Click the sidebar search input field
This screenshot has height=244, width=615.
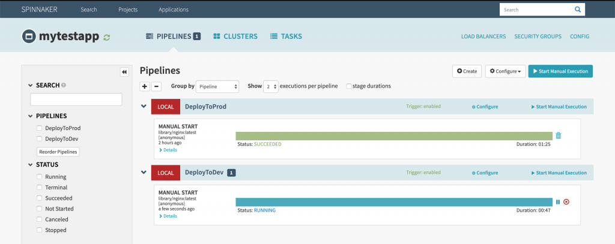(76, 100)
